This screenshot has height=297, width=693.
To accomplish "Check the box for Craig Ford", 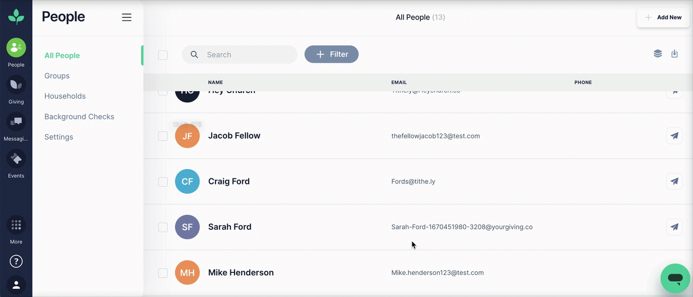I will click(163, 181).
